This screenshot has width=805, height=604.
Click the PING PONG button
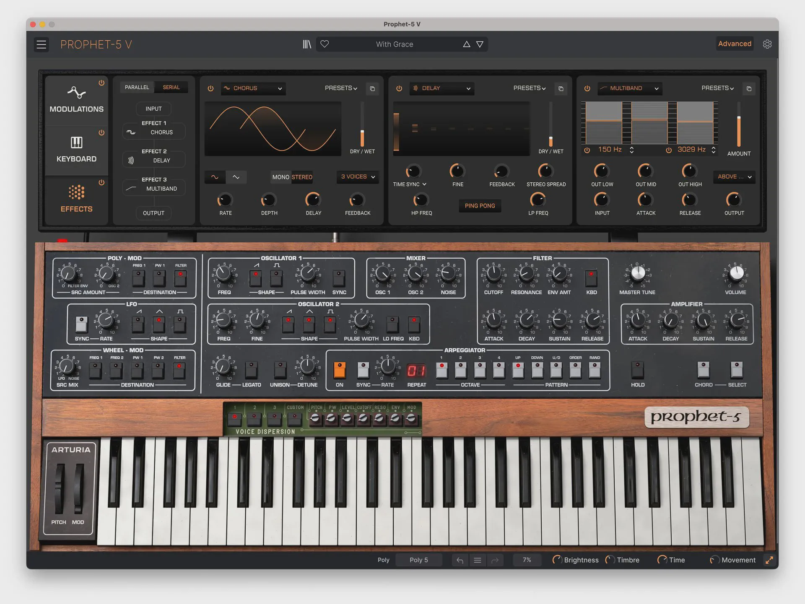480,206
